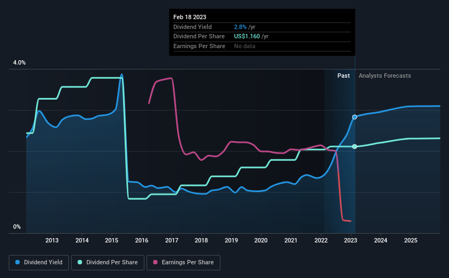Click the 2021 x-axis year label

291,240
